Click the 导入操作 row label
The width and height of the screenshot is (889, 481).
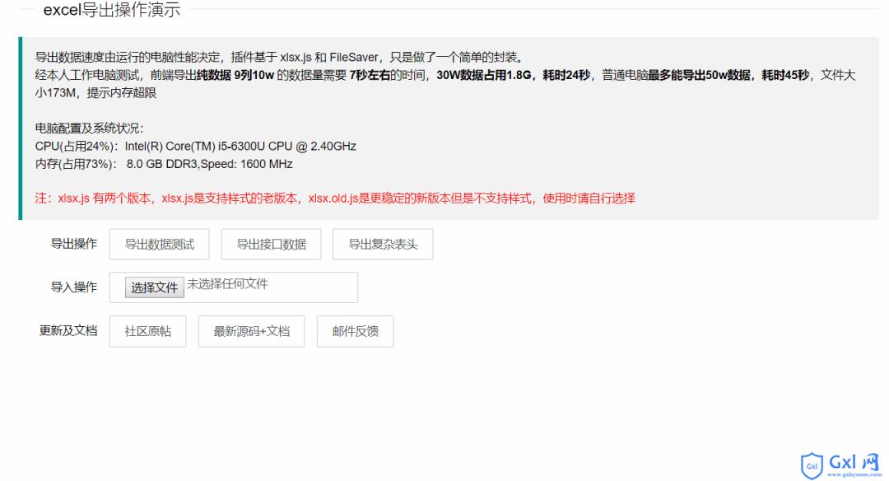tap(74, 287)
